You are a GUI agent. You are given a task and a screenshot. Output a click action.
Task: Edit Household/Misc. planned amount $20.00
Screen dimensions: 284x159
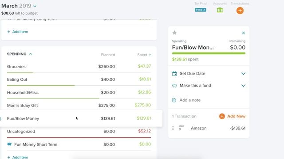108,92
